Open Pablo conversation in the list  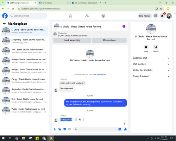(25, 110)
